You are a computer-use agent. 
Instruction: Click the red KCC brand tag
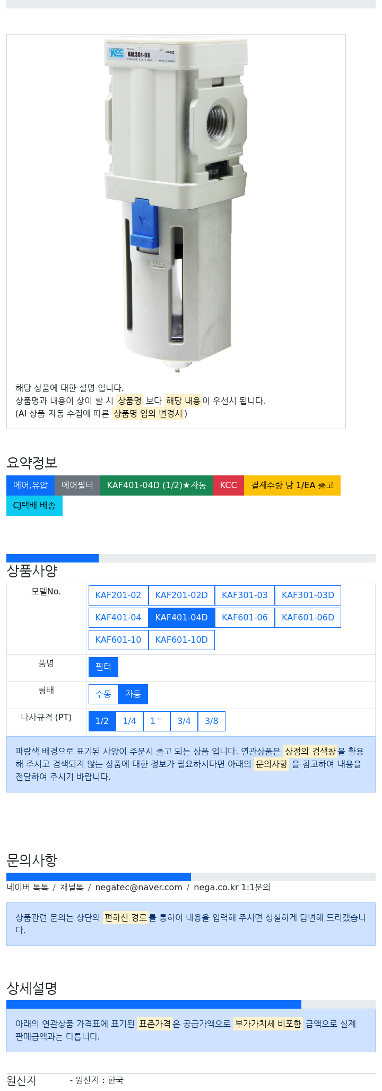(228, 485)
